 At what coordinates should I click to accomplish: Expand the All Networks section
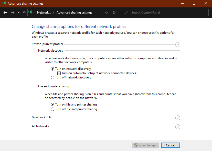[178, 127]
